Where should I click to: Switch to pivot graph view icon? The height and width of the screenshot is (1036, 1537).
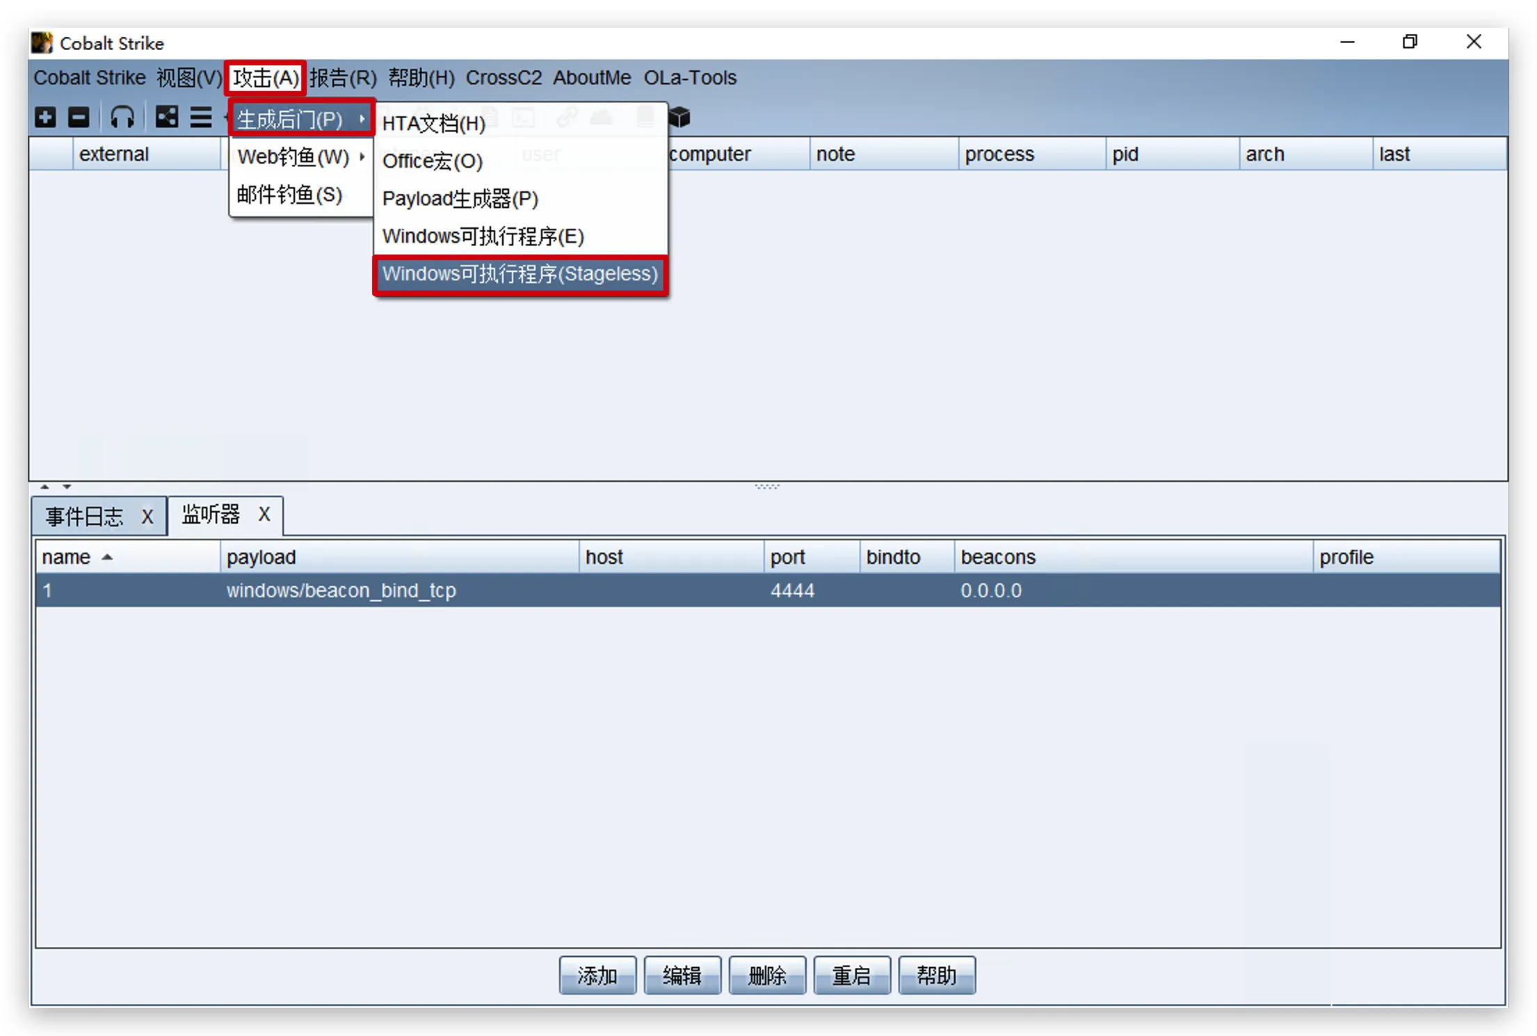tap(167, 117)
